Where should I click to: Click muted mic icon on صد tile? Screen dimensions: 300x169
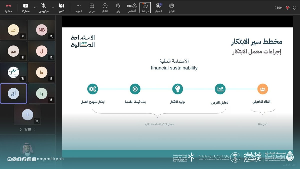pyautogui.click(x=23, y=36)
